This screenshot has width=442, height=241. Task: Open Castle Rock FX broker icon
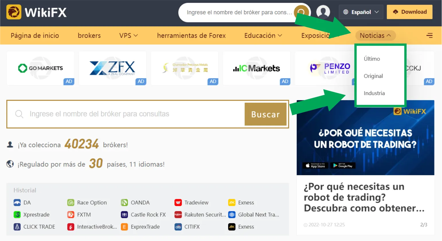click(124, 215)
